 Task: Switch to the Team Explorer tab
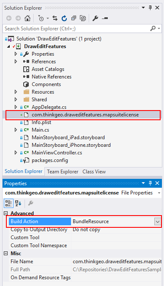click(63, 172)
